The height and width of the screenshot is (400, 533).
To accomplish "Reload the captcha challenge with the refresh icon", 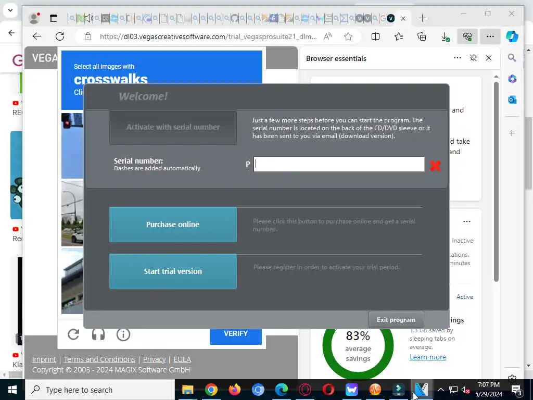I will (x=73, y=334).
